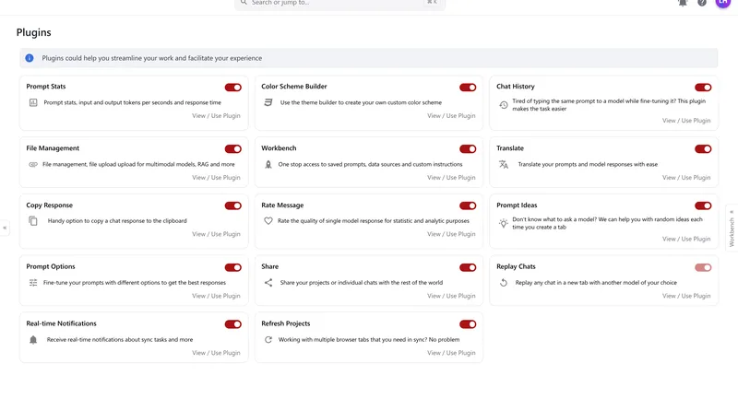Click the Replay Chats description text

(x=596, y=283)
